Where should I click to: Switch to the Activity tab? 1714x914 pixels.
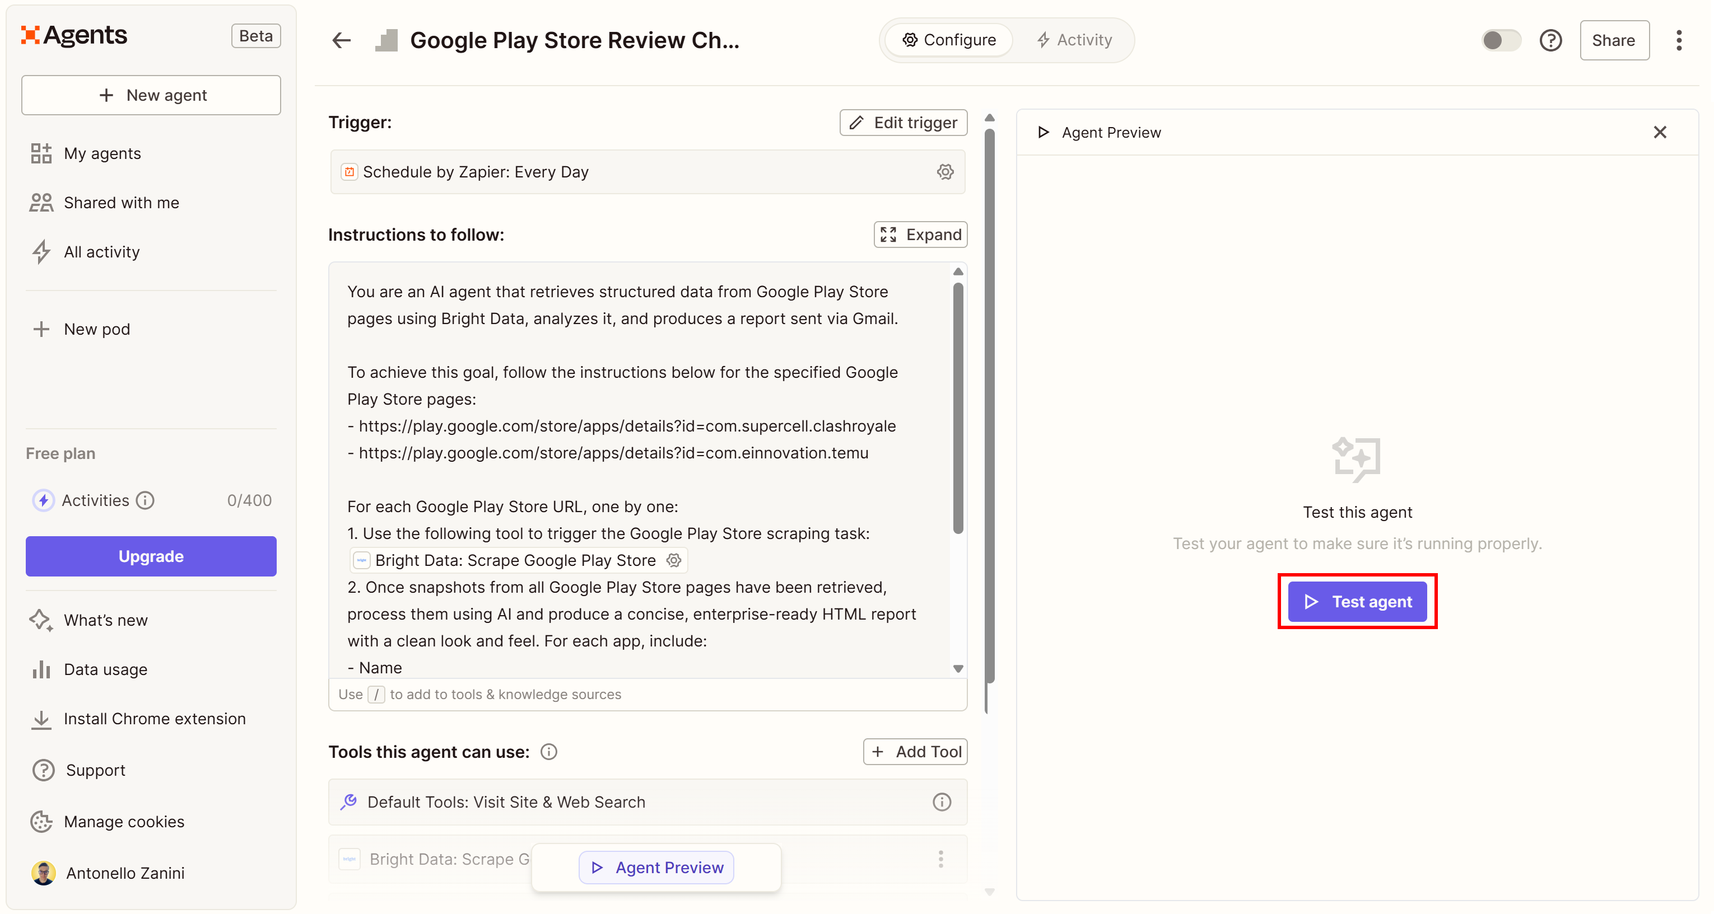(1074, 40)
